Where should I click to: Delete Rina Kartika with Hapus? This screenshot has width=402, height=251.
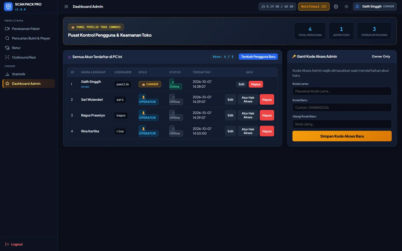pos(267,131)
